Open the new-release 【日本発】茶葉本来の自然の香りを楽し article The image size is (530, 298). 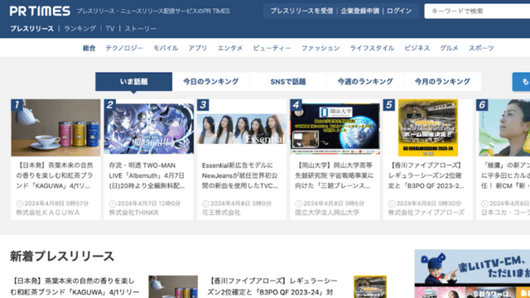(75, 286)
